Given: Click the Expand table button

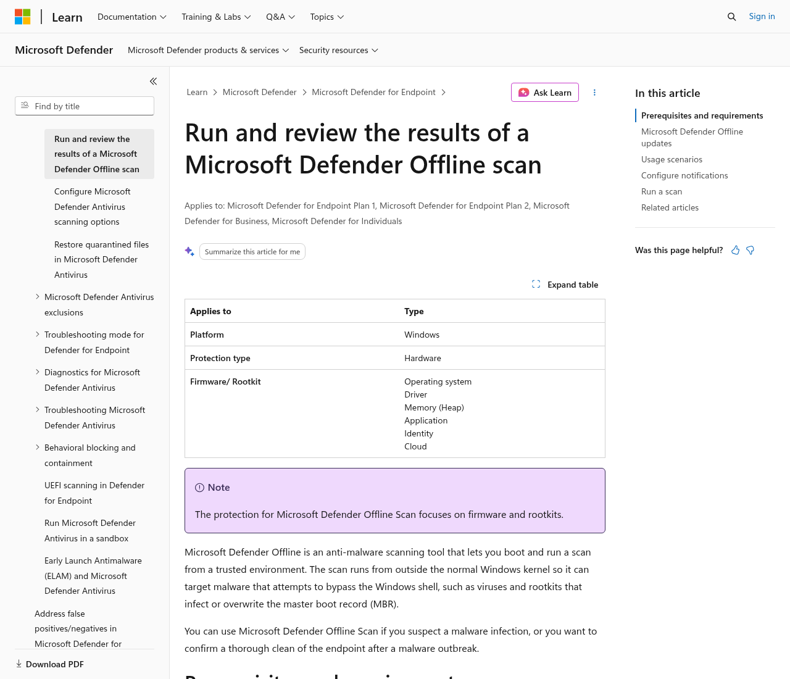Looking at the screenshot, I should pyautogui.click(x=565, y=285).
